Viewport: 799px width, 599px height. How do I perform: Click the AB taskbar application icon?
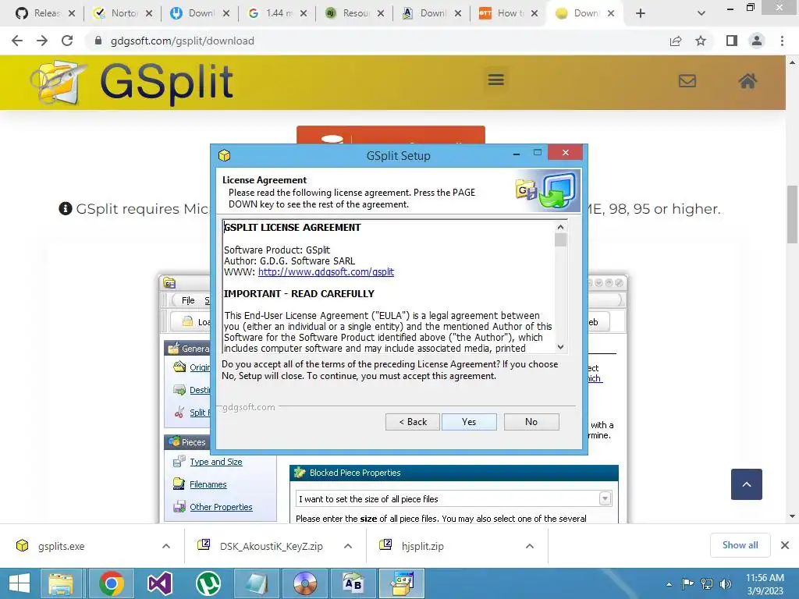pyautogui.click(x=353, y=583)
